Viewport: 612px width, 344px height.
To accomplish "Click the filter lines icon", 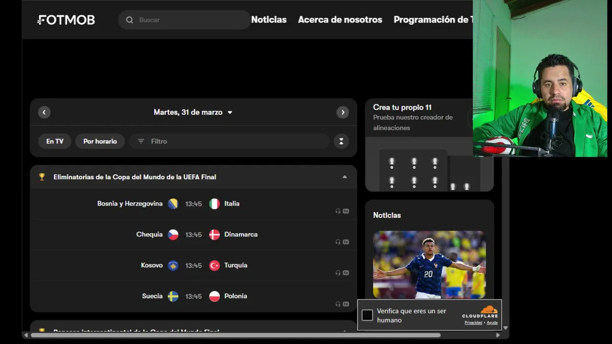I will pyautogui.click(x=141, y=141).
